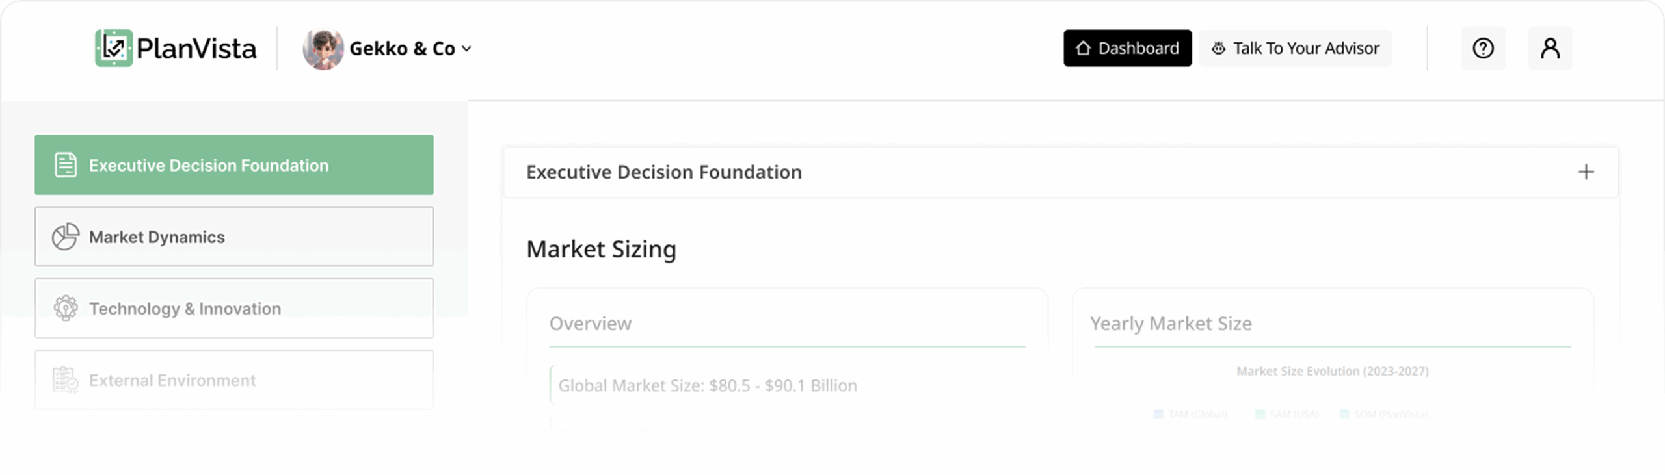Click the home icon in Dashboard button
This screenshot has width=1665, height=475.
1083,48
